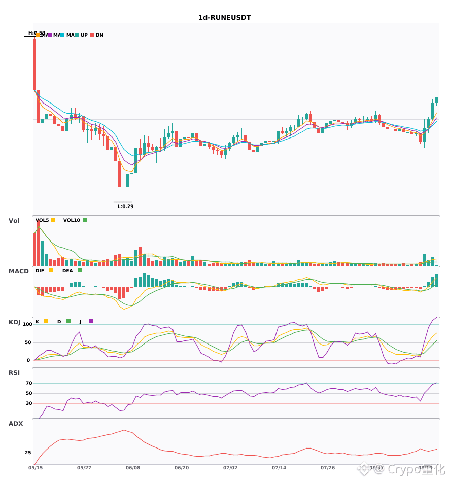Screen dimensions: 449x482
Task: Click the 07/02 date label
Action: (230, 468)
